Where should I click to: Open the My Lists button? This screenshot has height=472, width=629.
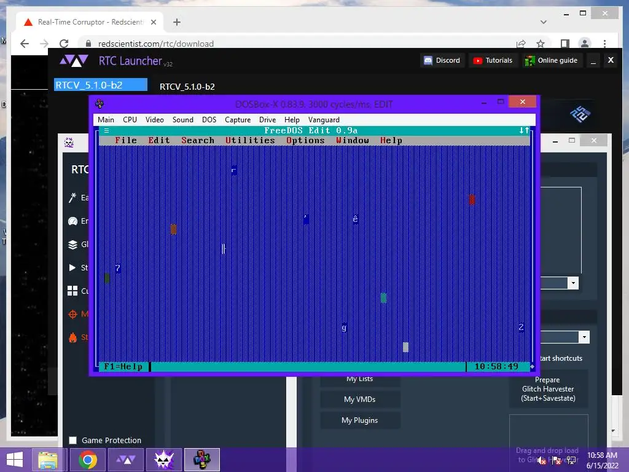tap(360, 379)
